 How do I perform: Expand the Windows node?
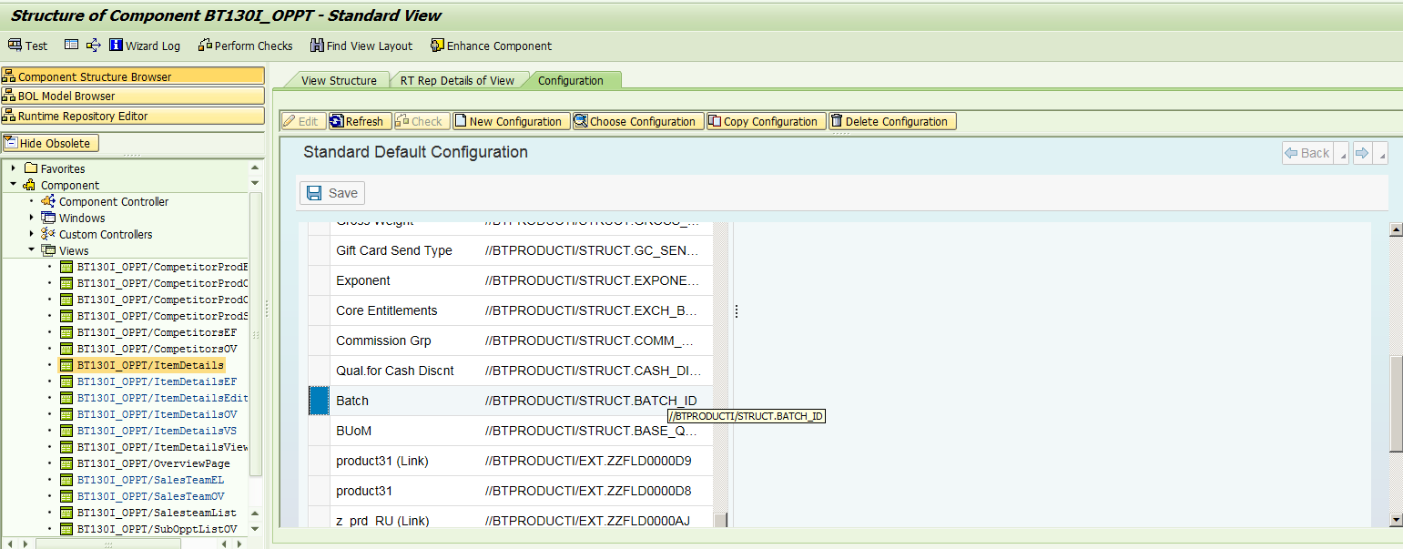pyautogui.click(x=30, y=218)
